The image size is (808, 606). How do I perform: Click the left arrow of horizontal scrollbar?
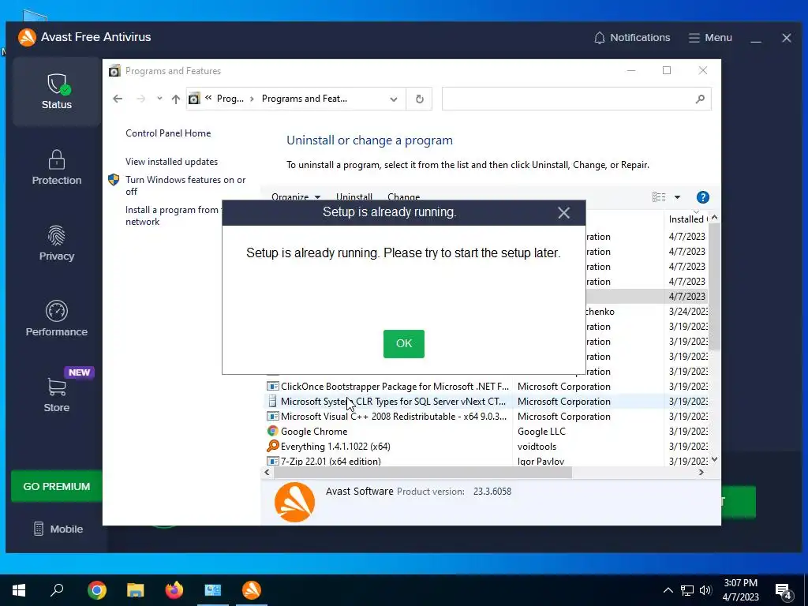[x=267, y=472]
